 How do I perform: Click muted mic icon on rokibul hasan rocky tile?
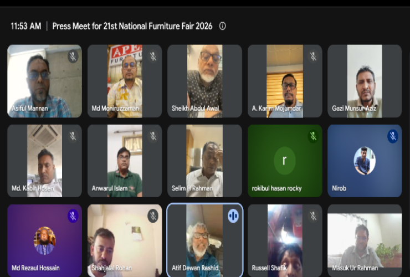pos(313,136)
